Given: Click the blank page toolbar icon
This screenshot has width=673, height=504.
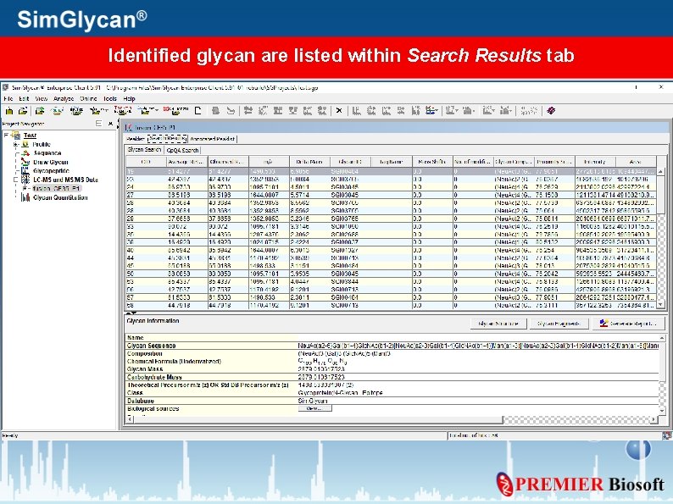Looking at the screenshot, I should pyautogui.click(x=197, y=111).
